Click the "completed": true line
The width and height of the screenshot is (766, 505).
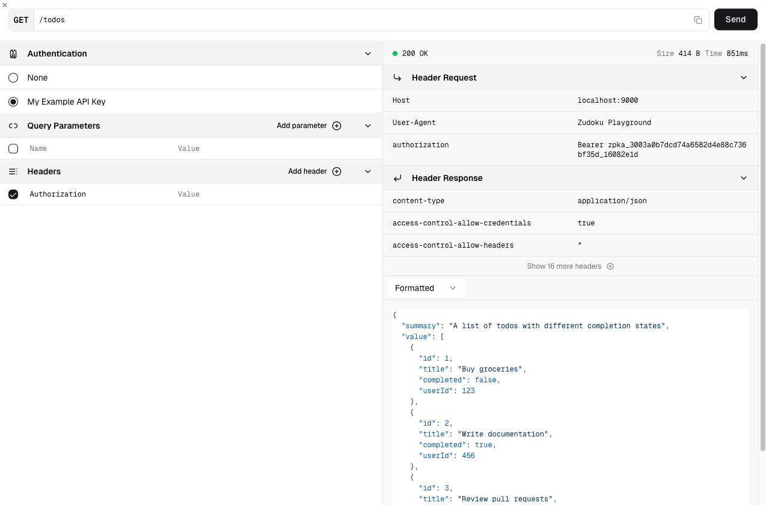458,445
